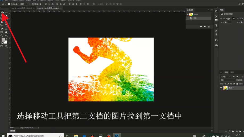This screenshot has width=244, height=137.
Task: Click the W width input field
Action: pyautogui.click(x=227, y=19)
